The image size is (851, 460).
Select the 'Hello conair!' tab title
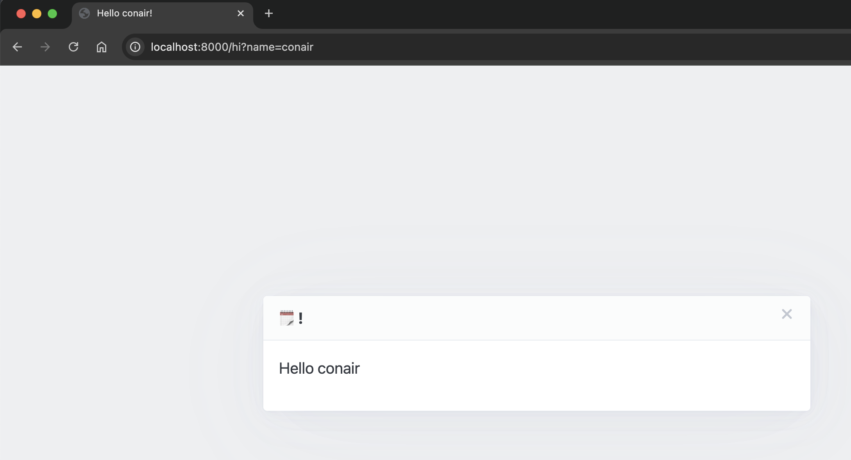(x=124, y=14)
